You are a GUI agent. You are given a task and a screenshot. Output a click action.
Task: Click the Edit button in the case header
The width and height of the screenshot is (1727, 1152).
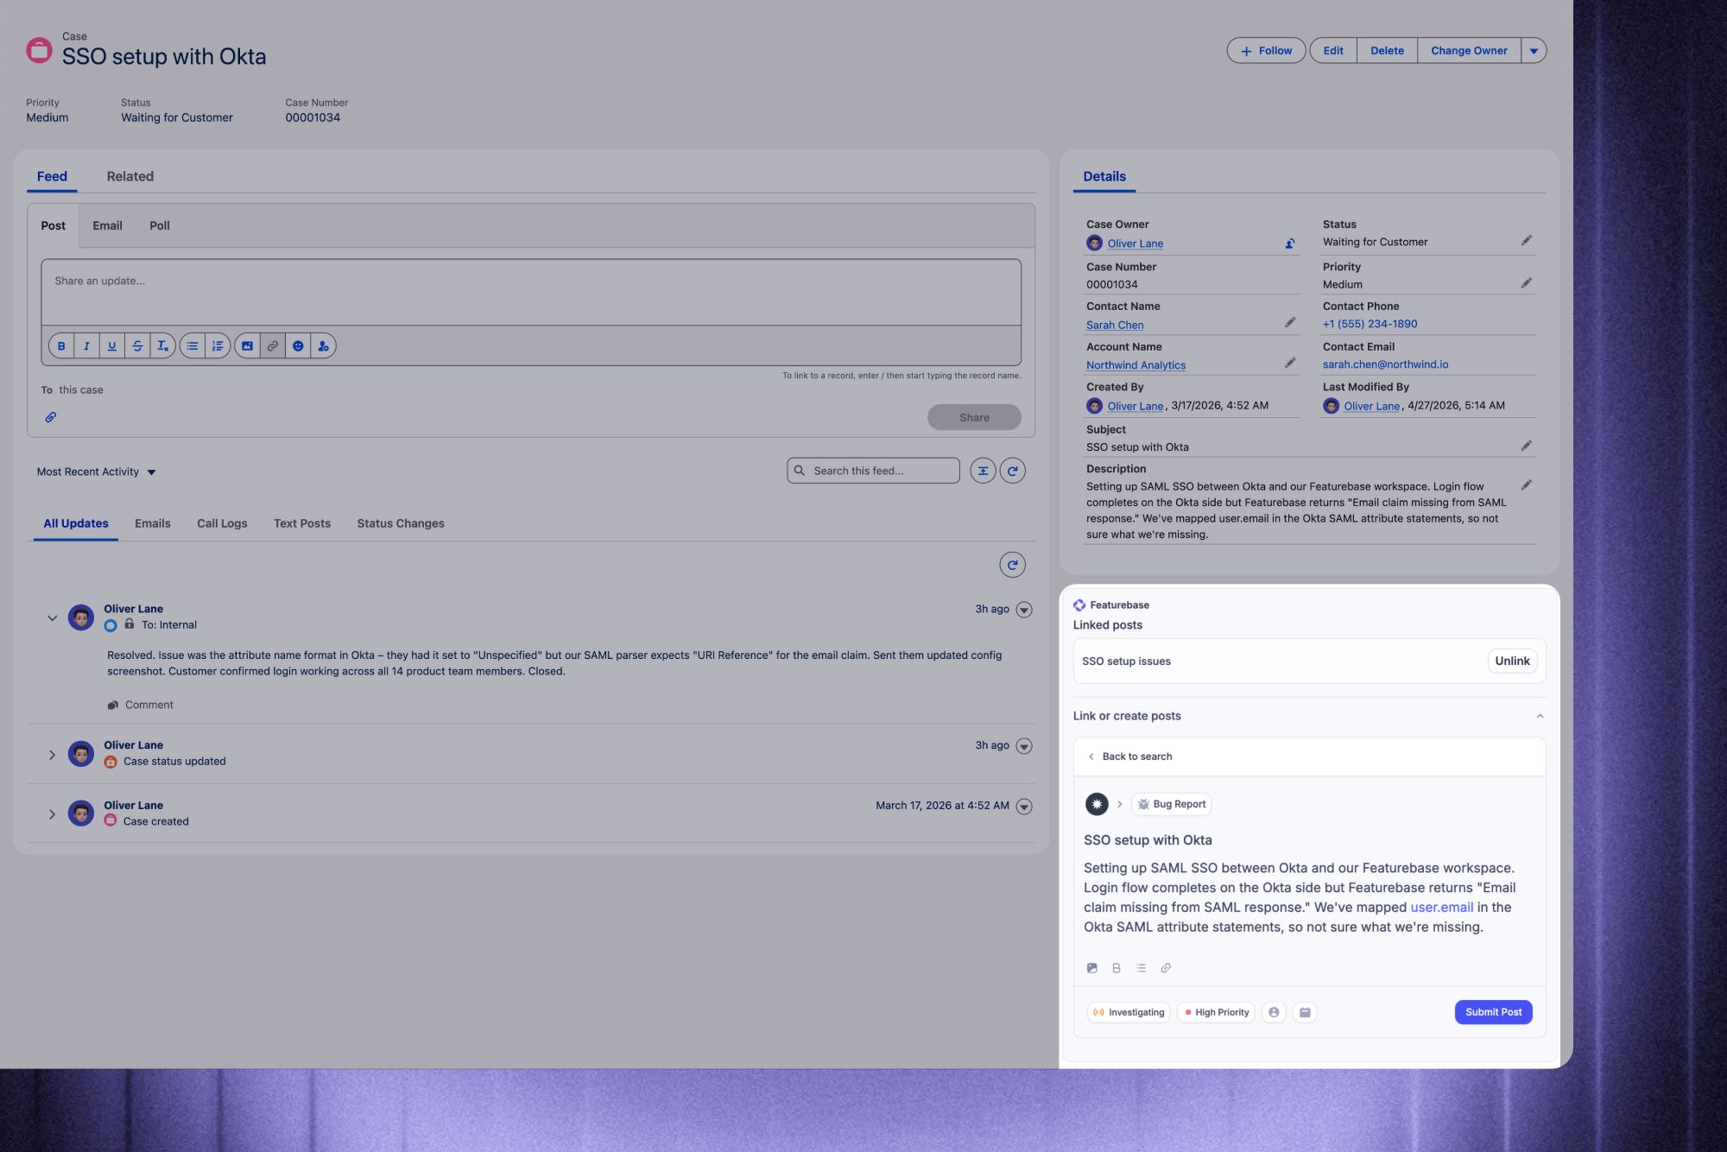pyautogui.click(x=1333, y=51)
